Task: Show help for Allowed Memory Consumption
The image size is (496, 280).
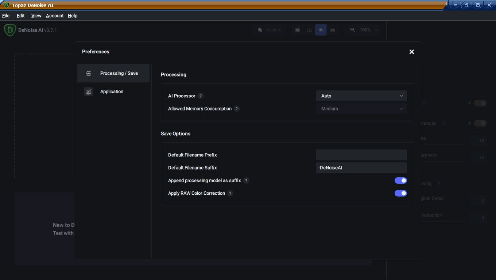Action: click(237, 109)
